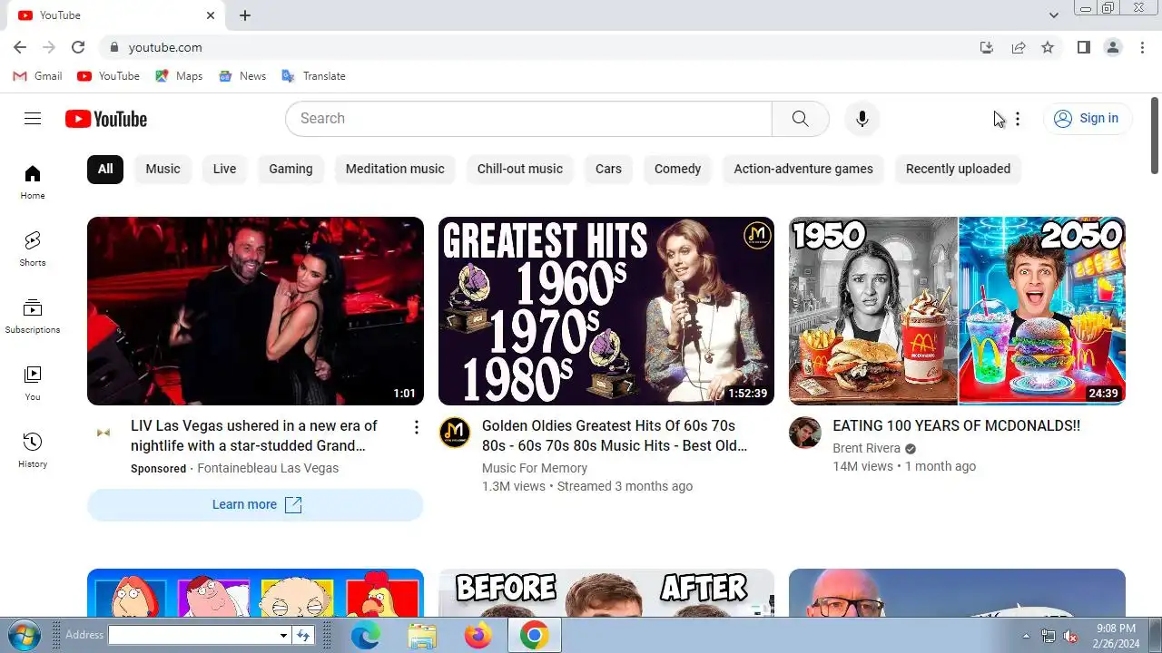Open Music For Memory channel avatar

455,433
